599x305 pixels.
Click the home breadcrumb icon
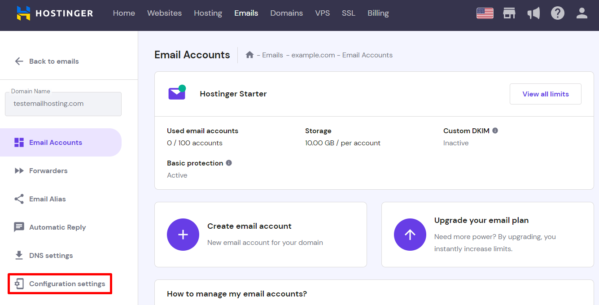click(x=249, y=54)
